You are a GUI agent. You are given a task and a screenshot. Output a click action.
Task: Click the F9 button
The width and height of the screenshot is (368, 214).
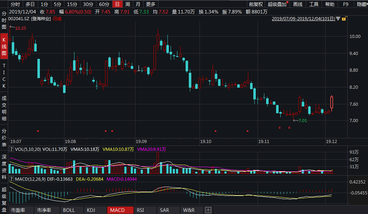click(346, 4)
